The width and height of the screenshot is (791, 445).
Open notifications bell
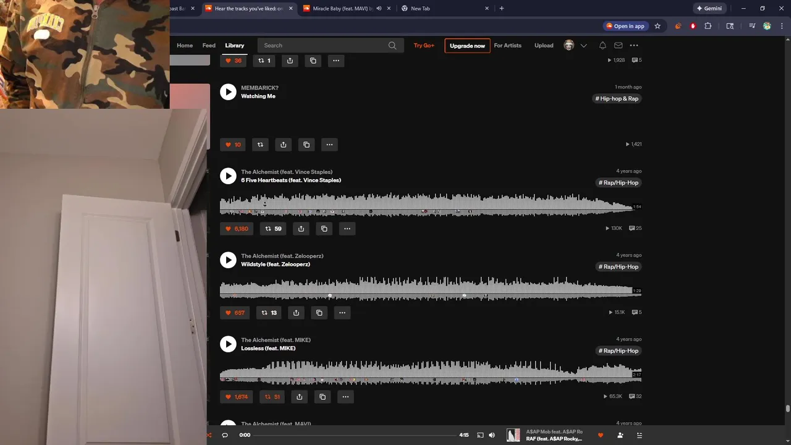(603, 45)
